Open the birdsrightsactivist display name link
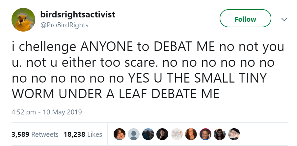The height and width of the screenshot is (146, 297). [x=78, y=14]
